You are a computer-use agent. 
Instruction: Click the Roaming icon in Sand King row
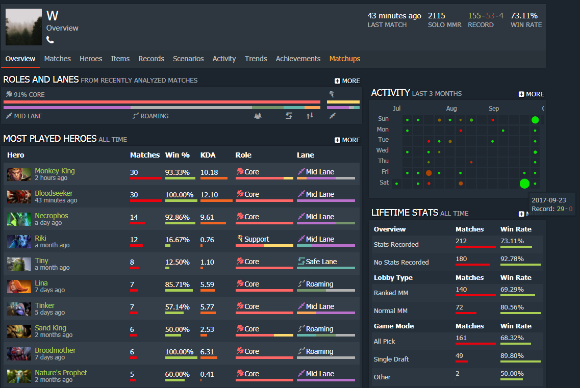tap(301, 328)
